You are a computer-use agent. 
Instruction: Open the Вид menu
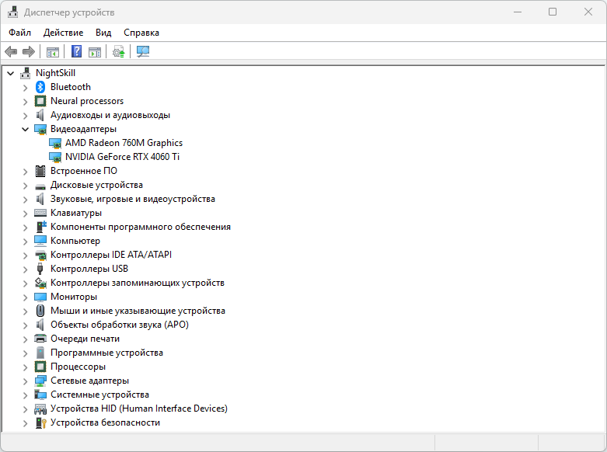[x=103, y=33]
